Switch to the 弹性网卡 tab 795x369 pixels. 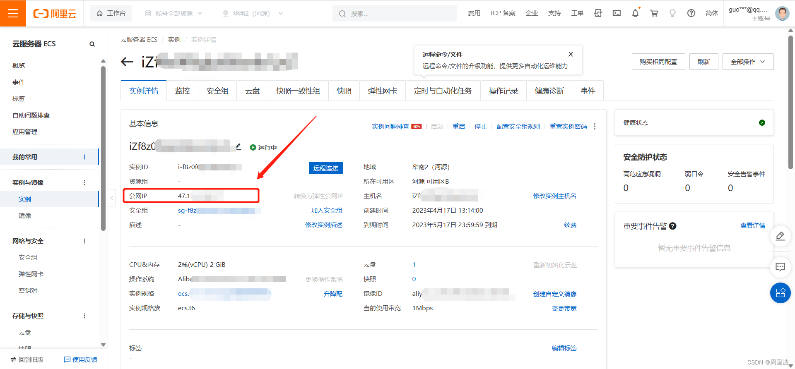383,91
